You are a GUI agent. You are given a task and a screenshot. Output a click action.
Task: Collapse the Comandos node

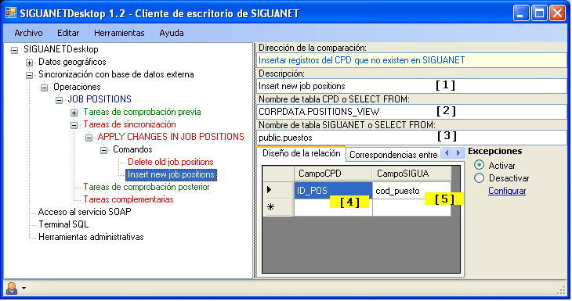[103, 150]
